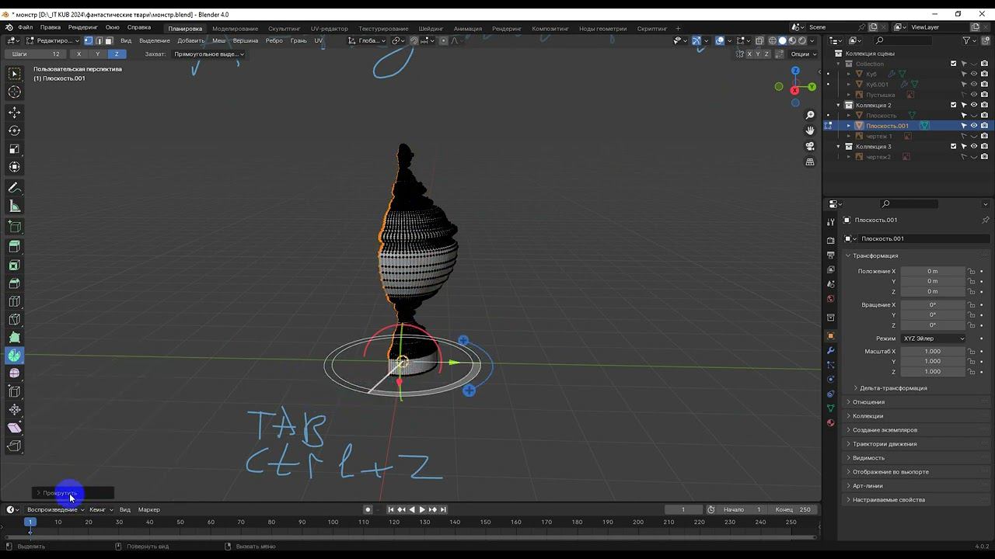Open the Глоба... transform orientation dropdown
This screenshot has height=559, width=995.
[x=365, y=40]
